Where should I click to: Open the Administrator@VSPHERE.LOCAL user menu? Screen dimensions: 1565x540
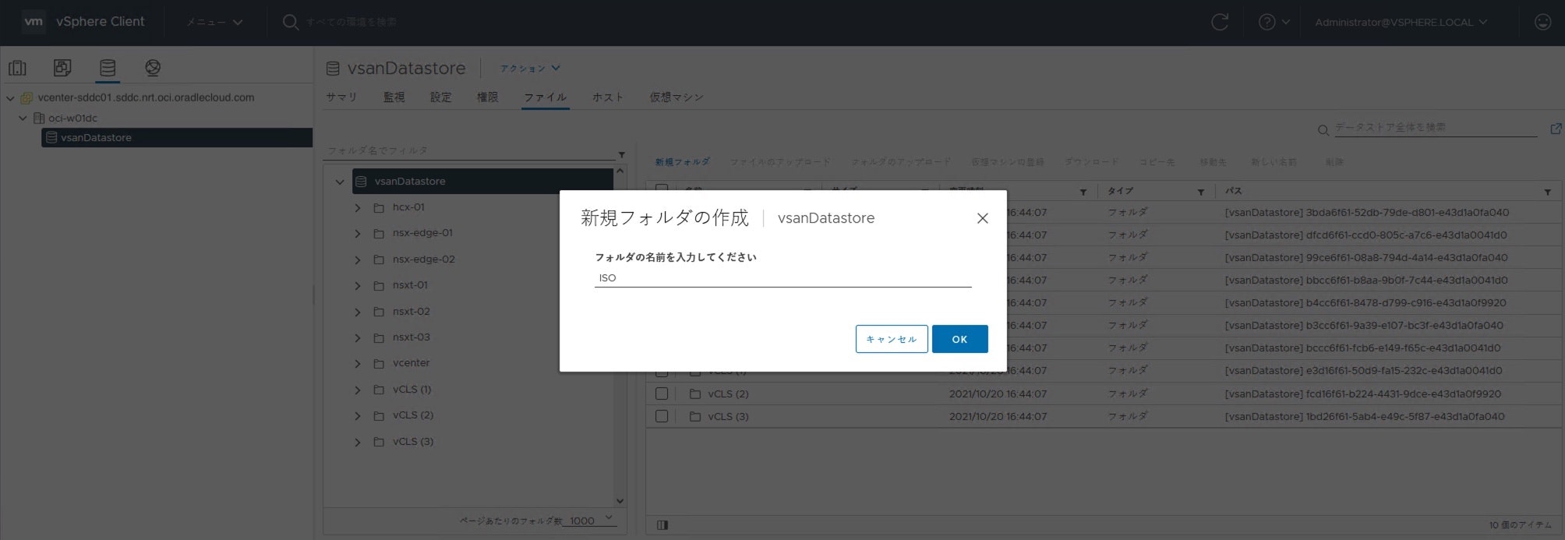(x=1401, y=22)
